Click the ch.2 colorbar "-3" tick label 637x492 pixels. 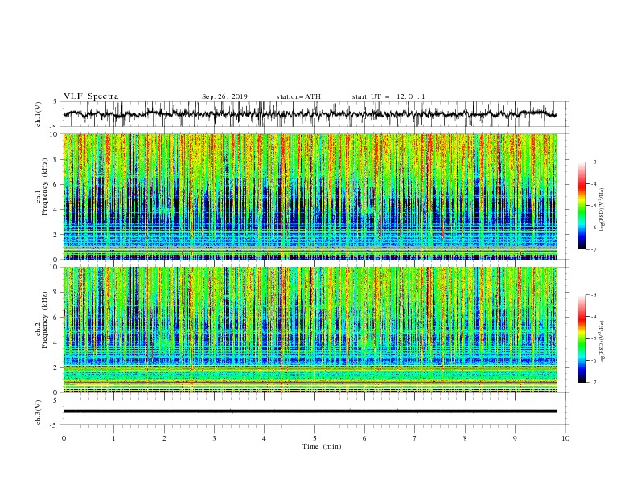click(x=593, y=295)
